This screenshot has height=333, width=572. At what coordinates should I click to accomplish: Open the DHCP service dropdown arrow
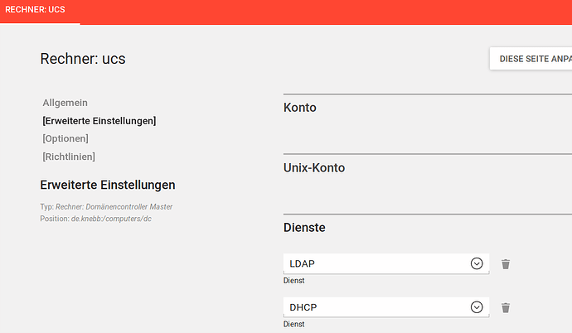477,307
